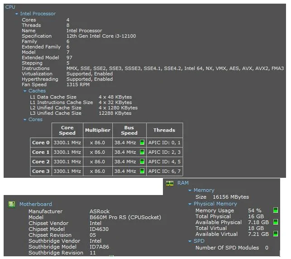Collapse the Intel Processor tree node
This screenshot has height=259, width=291.
pos(16,14)
